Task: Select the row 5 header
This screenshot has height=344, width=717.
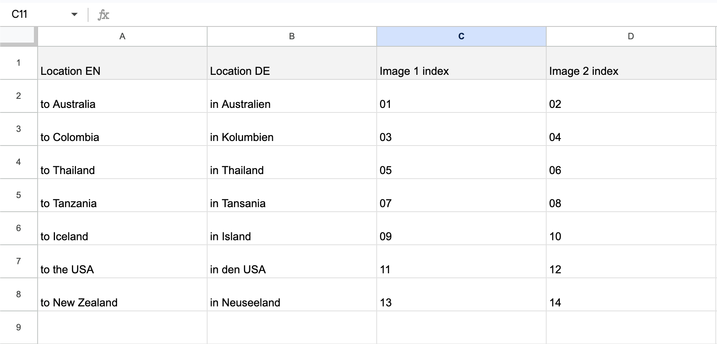Action: tap(18, 195)
